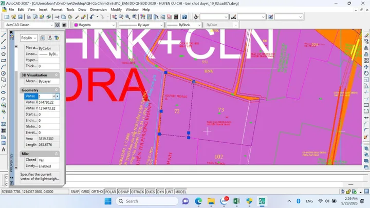The image size is (370, 208).
Task: Click Quick Select icon in Properties palette
Action: pos(57,38)
